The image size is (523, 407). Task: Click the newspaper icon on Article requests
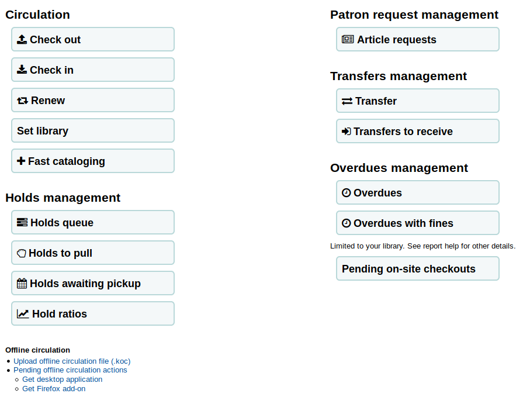pos(348,40)
